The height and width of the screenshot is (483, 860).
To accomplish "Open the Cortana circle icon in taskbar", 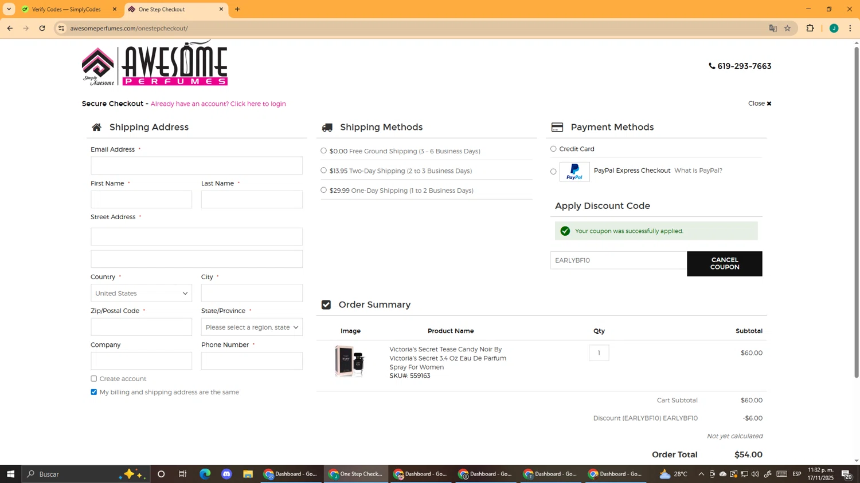I will point(161,474).
